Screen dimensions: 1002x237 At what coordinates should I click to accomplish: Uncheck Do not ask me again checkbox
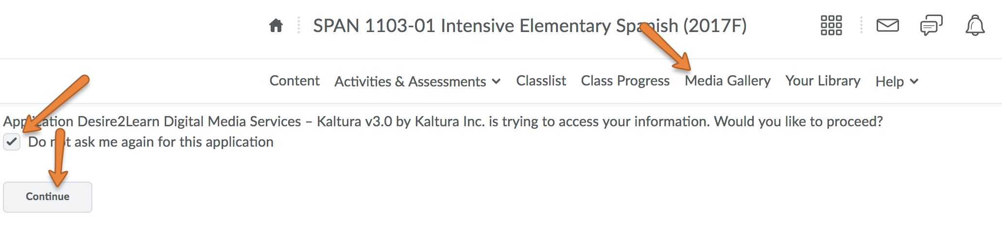(x=12, y=142)
